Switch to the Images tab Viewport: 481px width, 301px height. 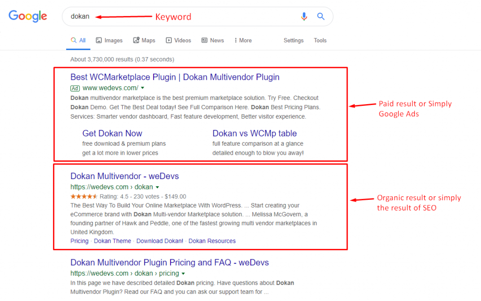point(109,40)
